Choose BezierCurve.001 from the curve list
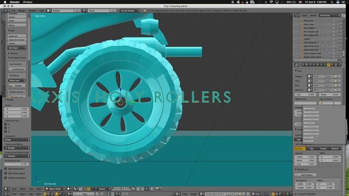 click(x=311, y=126)
